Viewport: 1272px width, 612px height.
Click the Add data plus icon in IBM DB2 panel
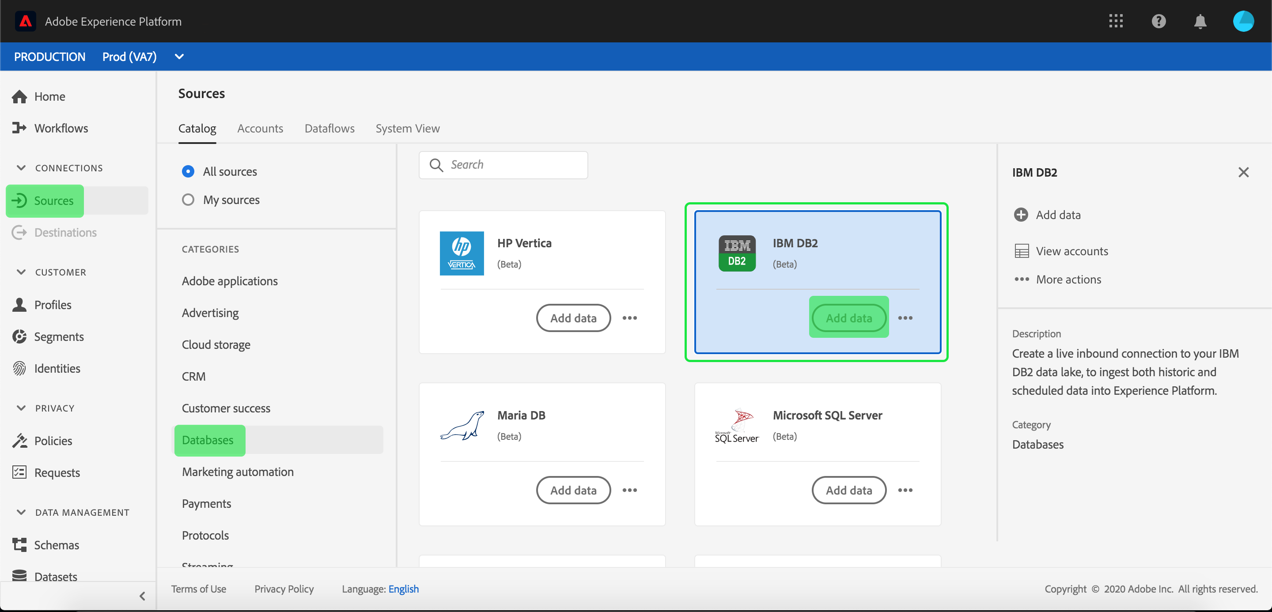[1021, 215]
